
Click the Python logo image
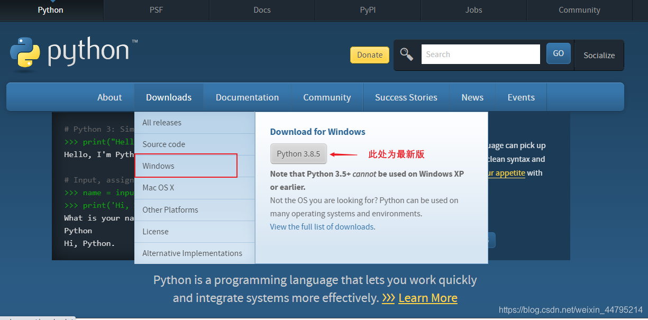pos(74,53)
